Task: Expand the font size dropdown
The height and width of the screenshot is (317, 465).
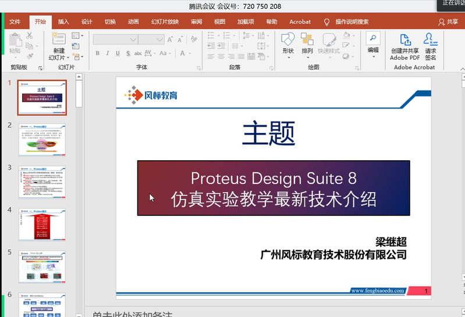Action: (x=159, y=39)
